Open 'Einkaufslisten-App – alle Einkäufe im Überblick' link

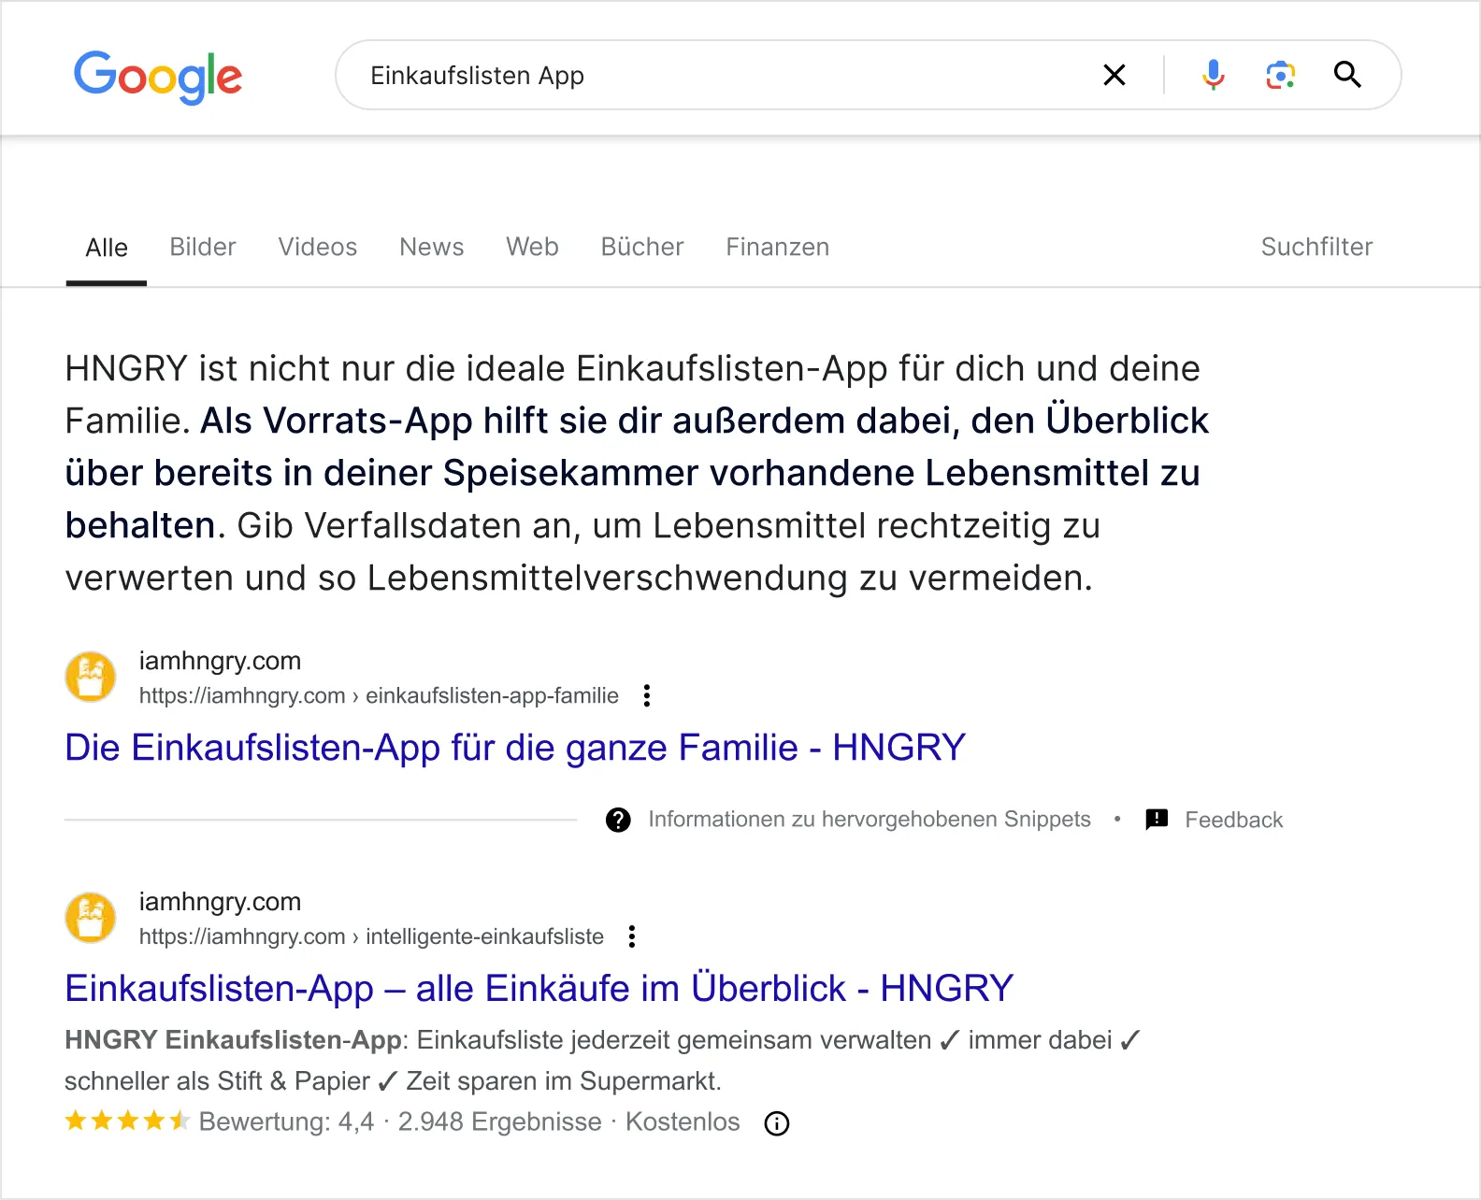click(x=539, y=989)
